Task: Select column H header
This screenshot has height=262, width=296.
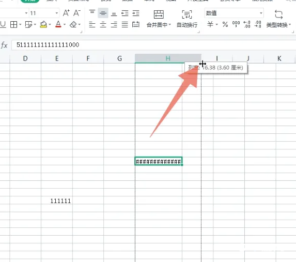Action: (168, 58)
